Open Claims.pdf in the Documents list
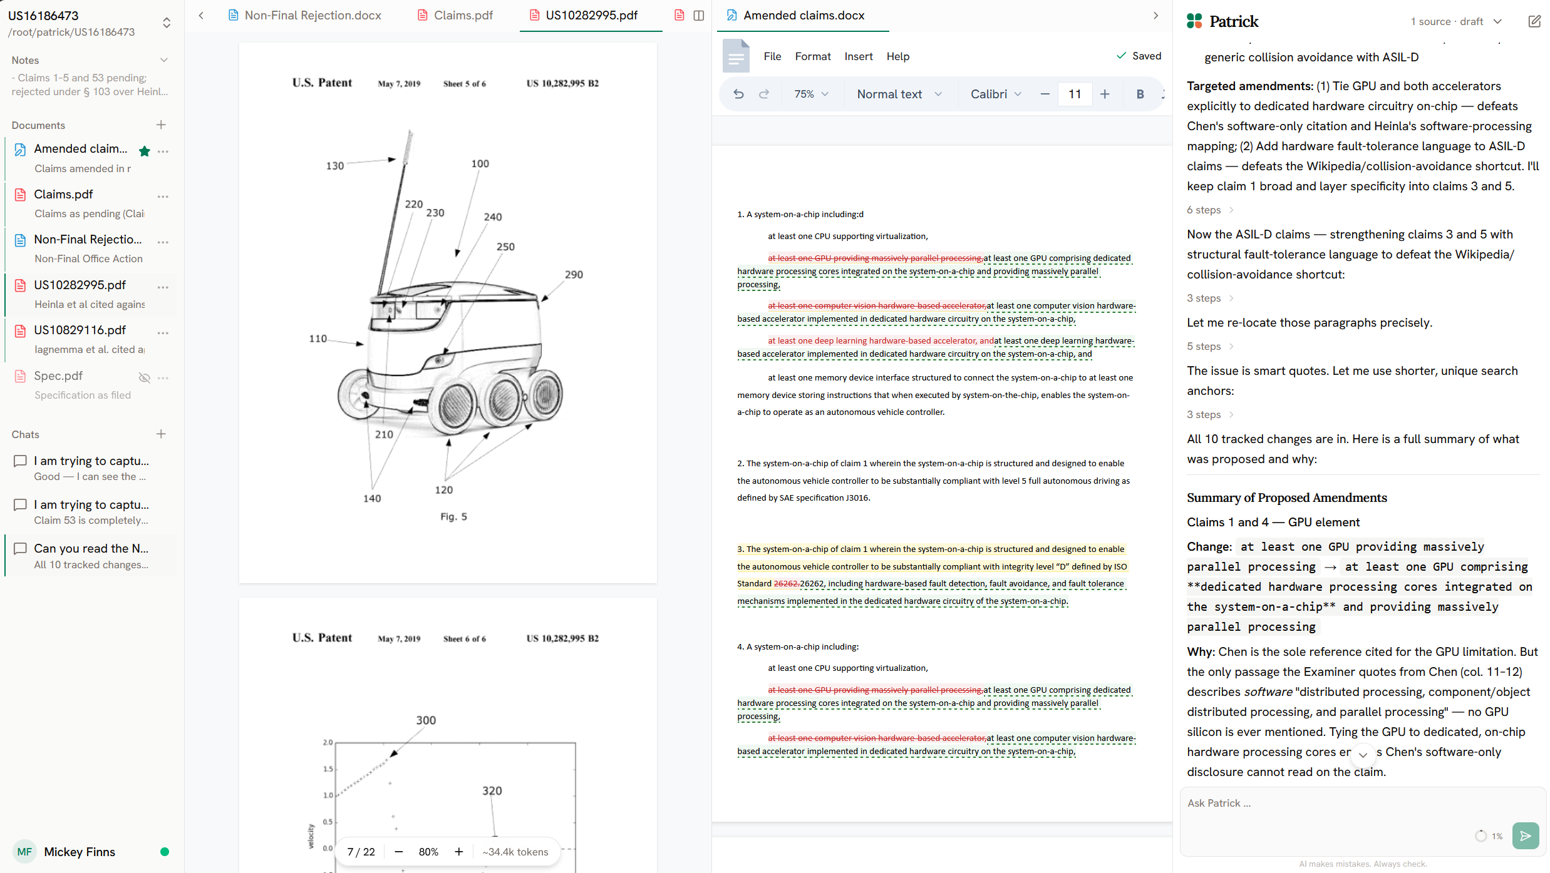 coord(91,203)
